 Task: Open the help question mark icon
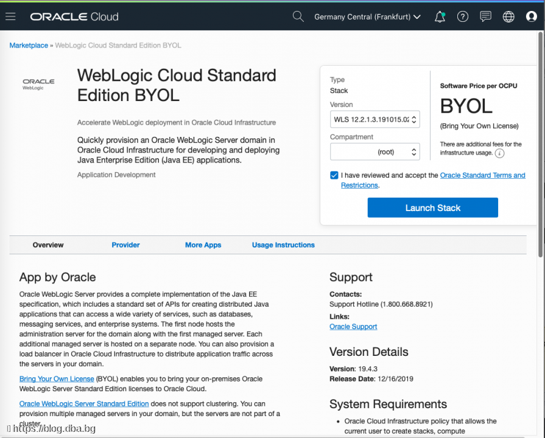(x=463, y=16)
